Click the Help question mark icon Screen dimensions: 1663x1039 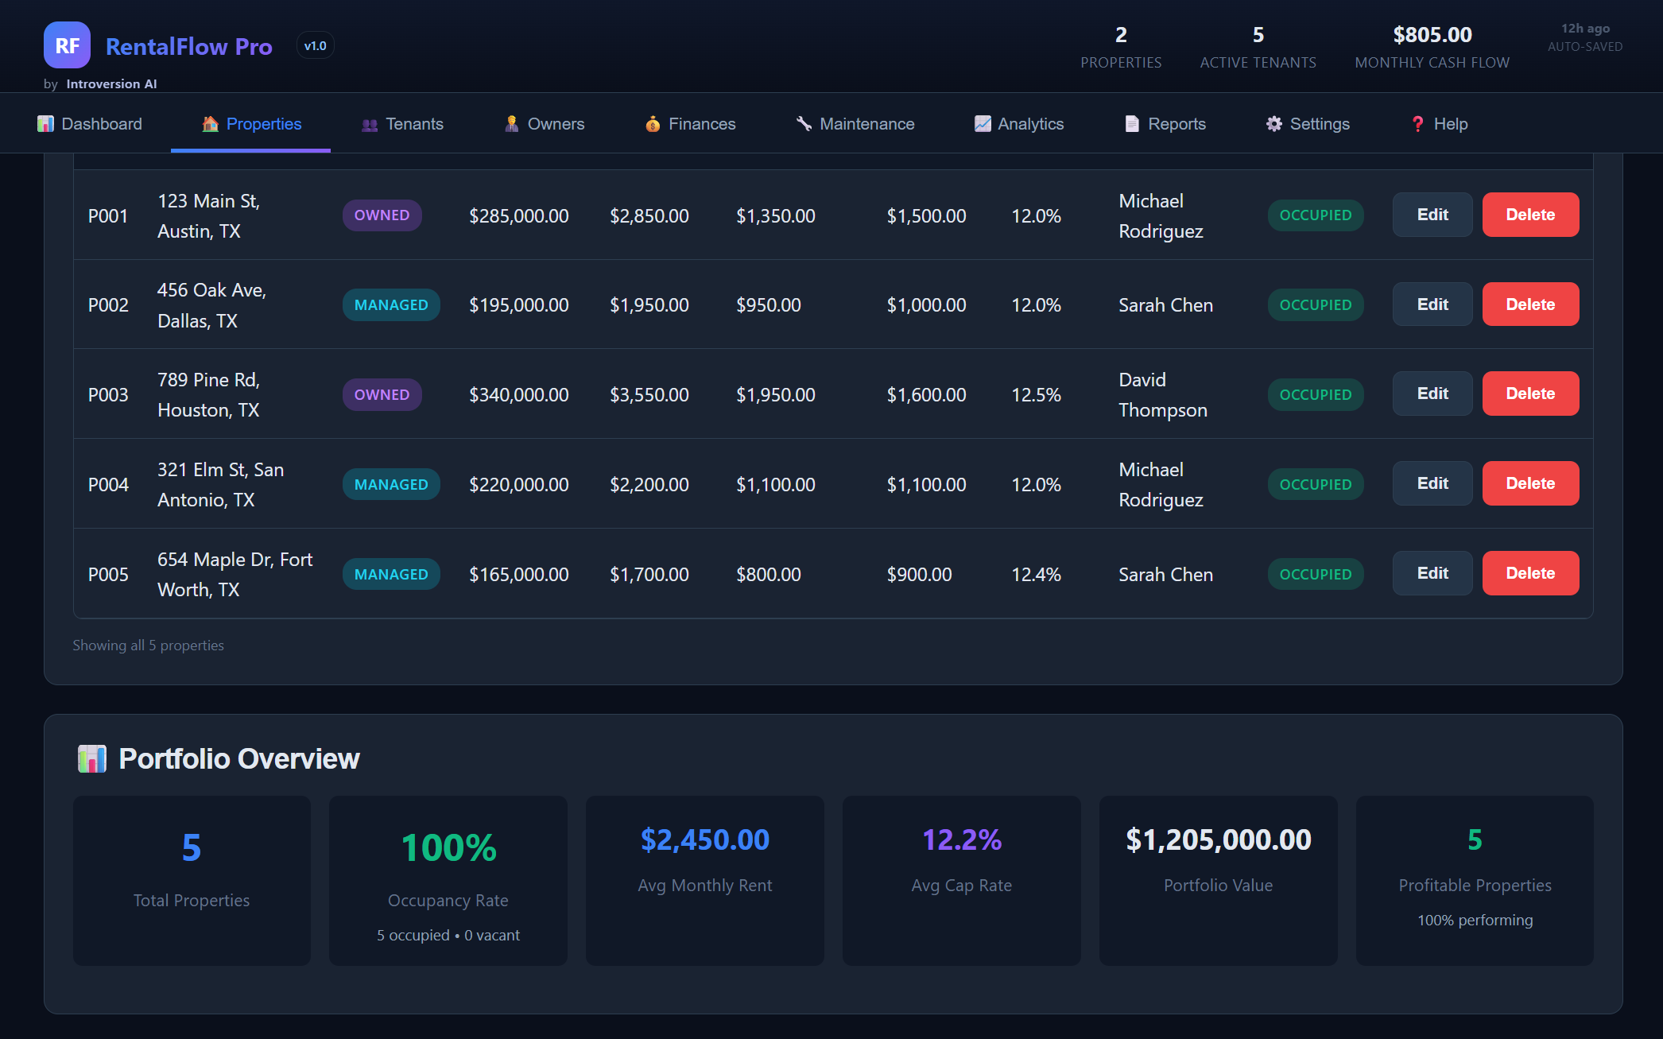1417,124
